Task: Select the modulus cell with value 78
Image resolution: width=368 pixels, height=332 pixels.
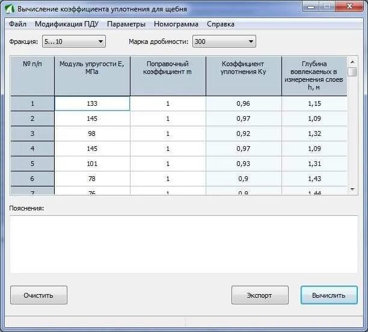Action: tap(92, 179)
